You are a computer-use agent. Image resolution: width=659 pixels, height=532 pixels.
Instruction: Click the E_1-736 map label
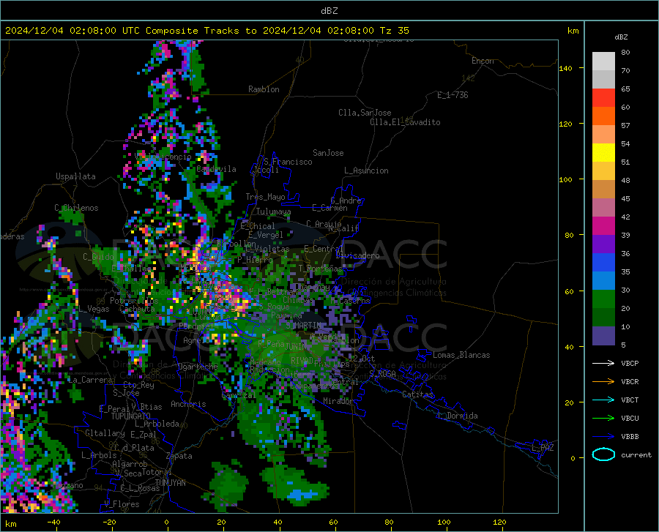pyautogui.click(x=453, y=95)
